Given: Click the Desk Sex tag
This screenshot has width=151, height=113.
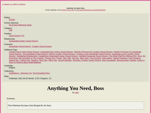Looking at the screenshot, I should pos(43,60).
